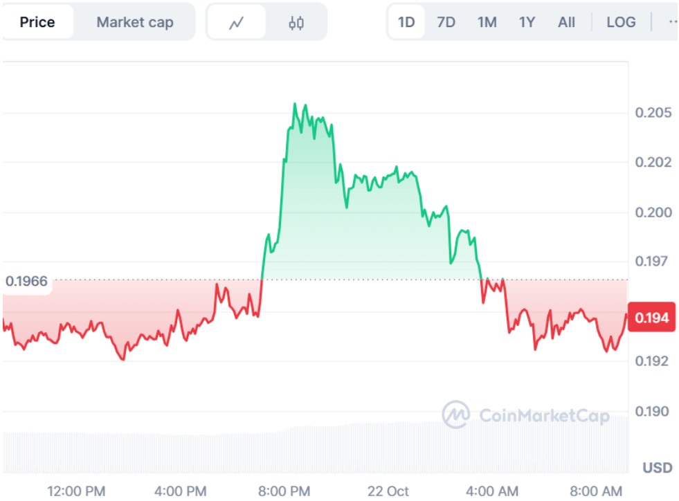Select the 1D time range
Viewport: 679px width, 501px height.
406,22
